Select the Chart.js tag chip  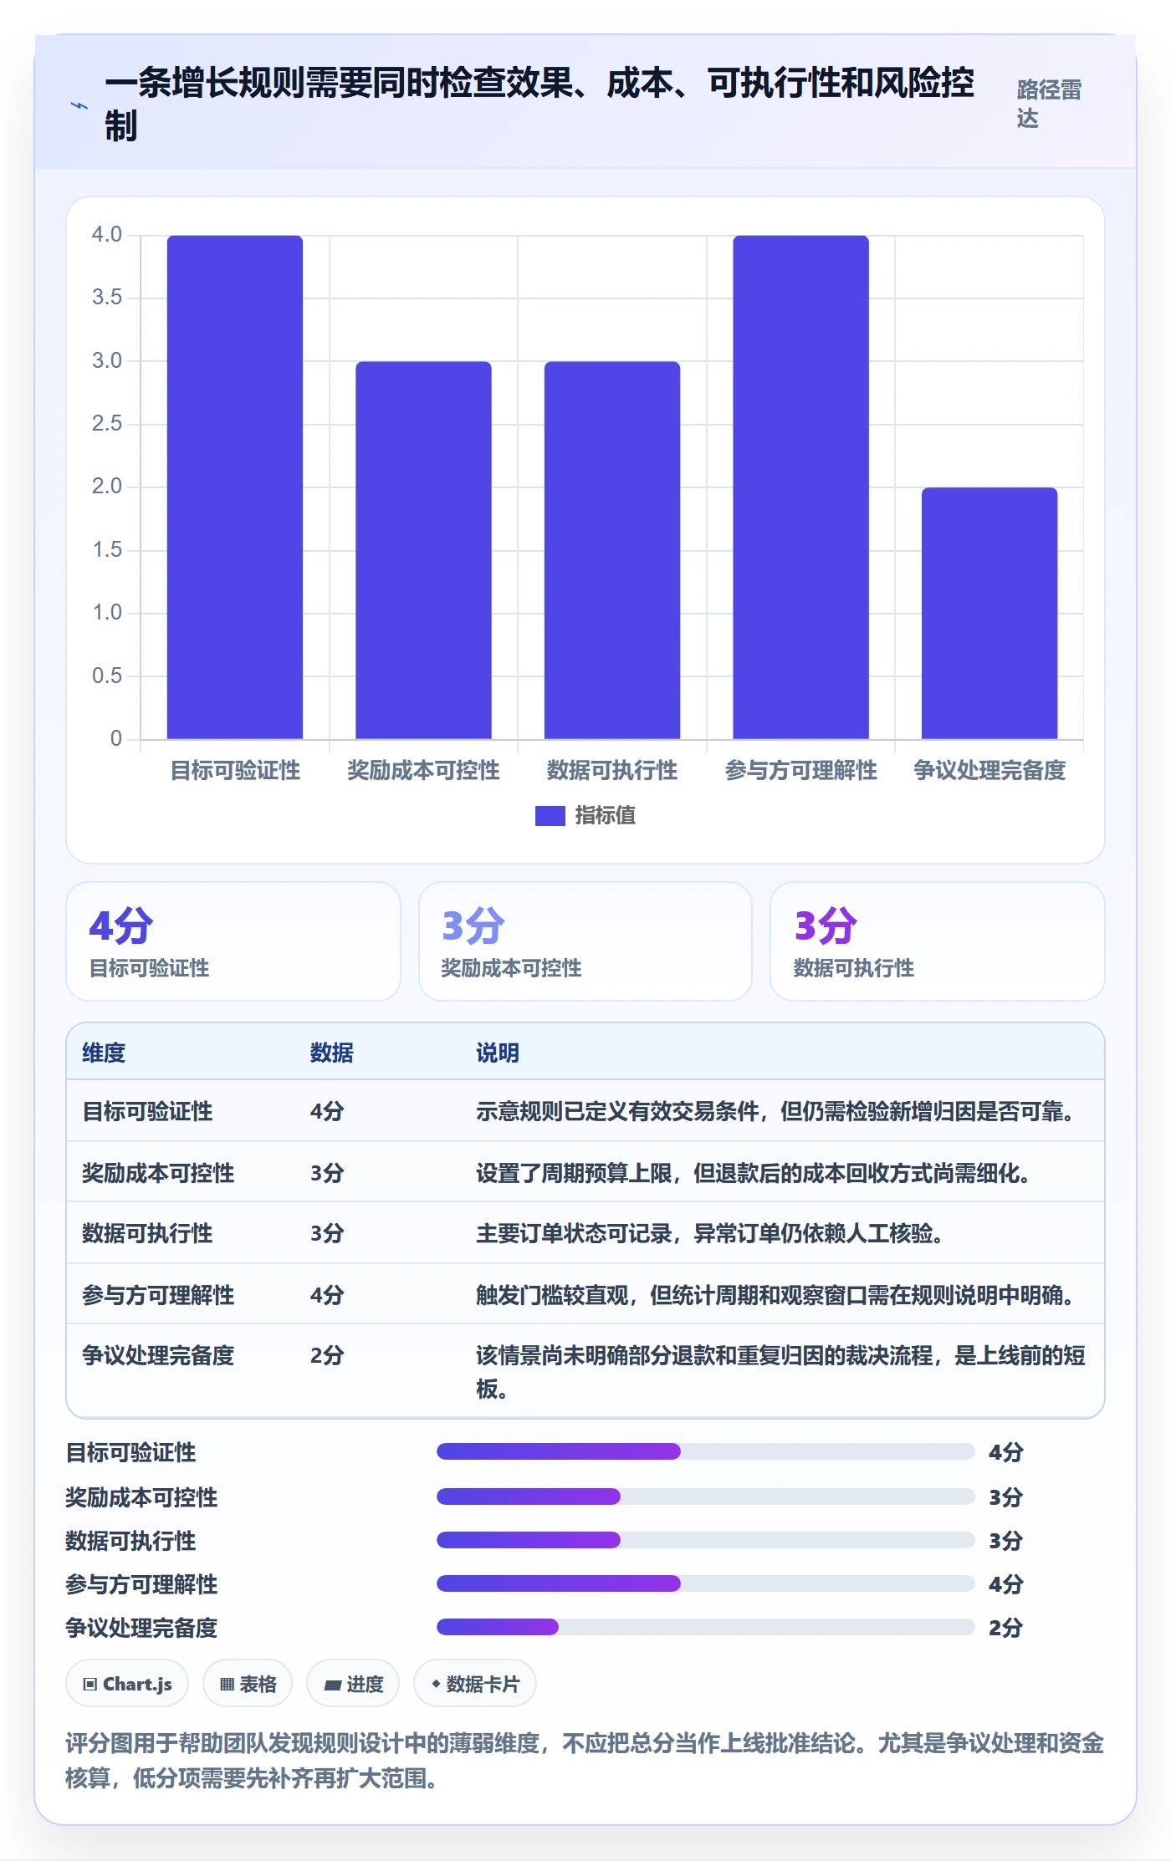point(127,1684)
